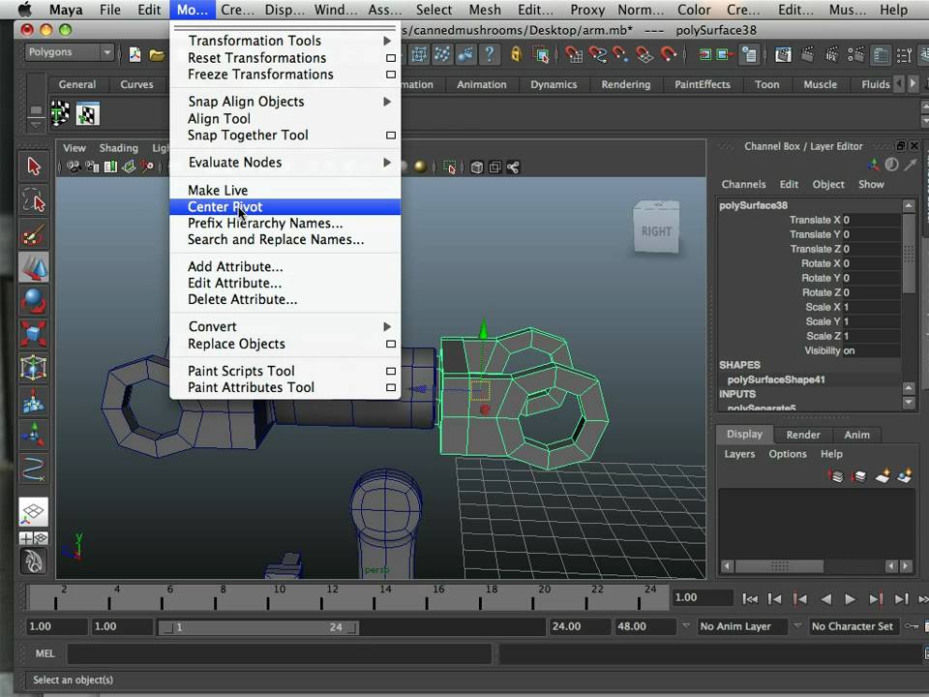Activate the Lasso select tool

click(34, 200)
